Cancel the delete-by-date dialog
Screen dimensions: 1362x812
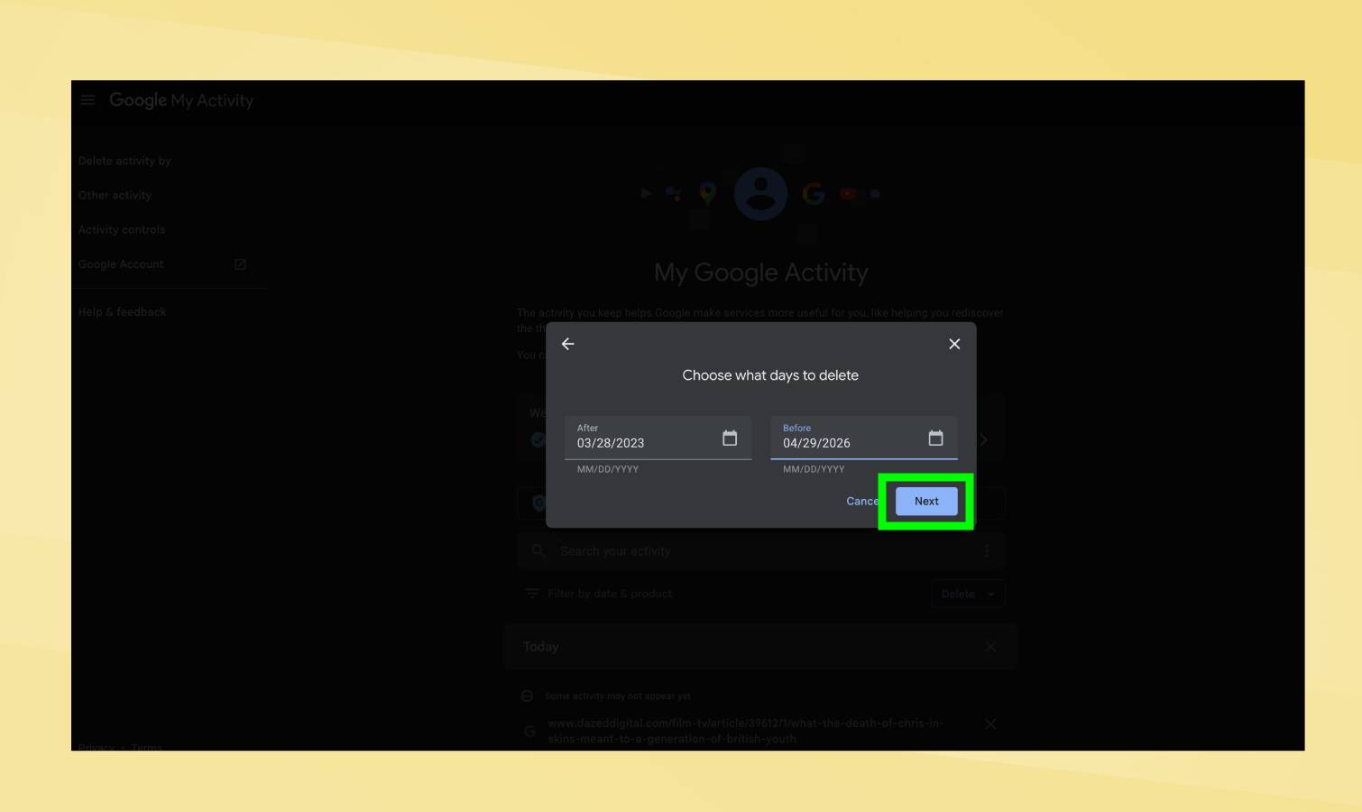[x=862, y=502]
